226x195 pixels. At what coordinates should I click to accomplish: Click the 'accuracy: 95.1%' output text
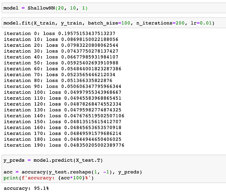26,188
